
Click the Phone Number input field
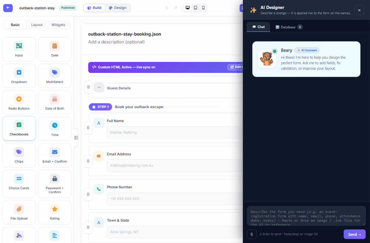[x=175, y=199]
